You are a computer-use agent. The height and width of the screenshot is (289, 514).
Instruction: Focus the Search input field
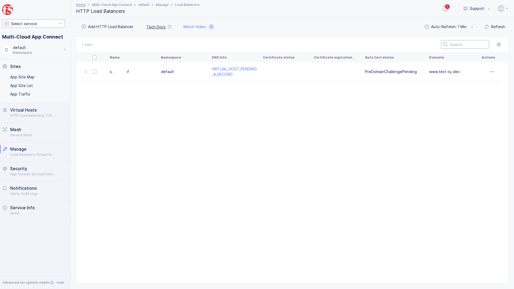pyautogui.click(x=467, y=44)
